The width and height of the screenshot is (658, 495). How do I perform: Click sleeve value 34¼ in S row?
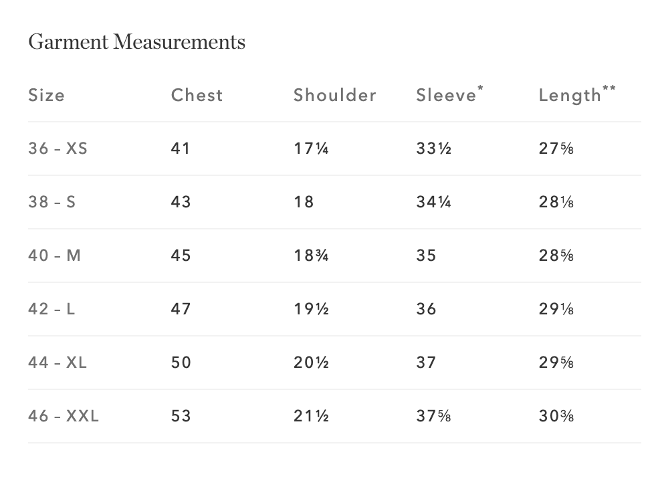coord(433,202)
